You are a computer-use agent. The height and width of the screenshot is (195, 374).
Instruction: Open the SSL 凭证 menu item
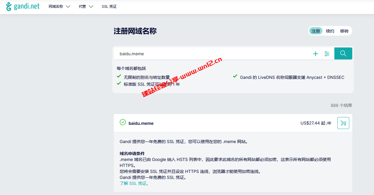pyautogui.click(x=109, y=6)
